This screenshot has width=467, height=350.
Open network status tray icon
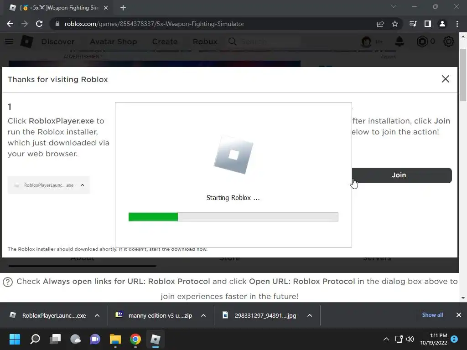pyautogui.click(x=399, y=339)
